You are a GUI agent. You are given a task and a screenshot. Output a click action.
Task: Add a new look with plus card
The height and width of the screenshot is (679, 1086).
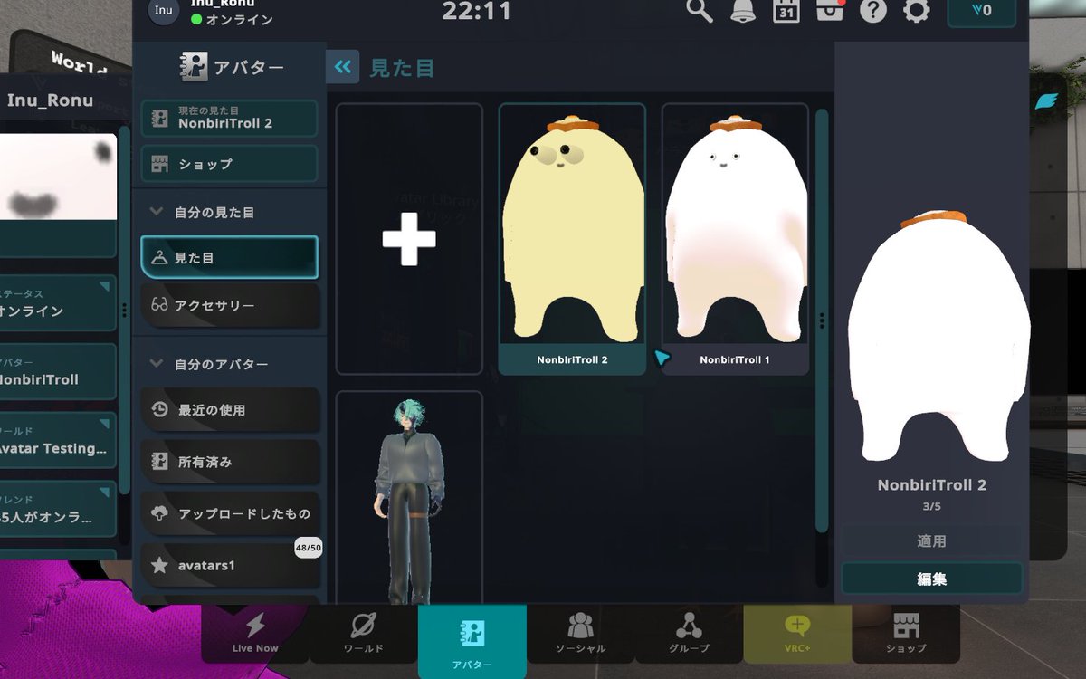click(x=409, y=239)
